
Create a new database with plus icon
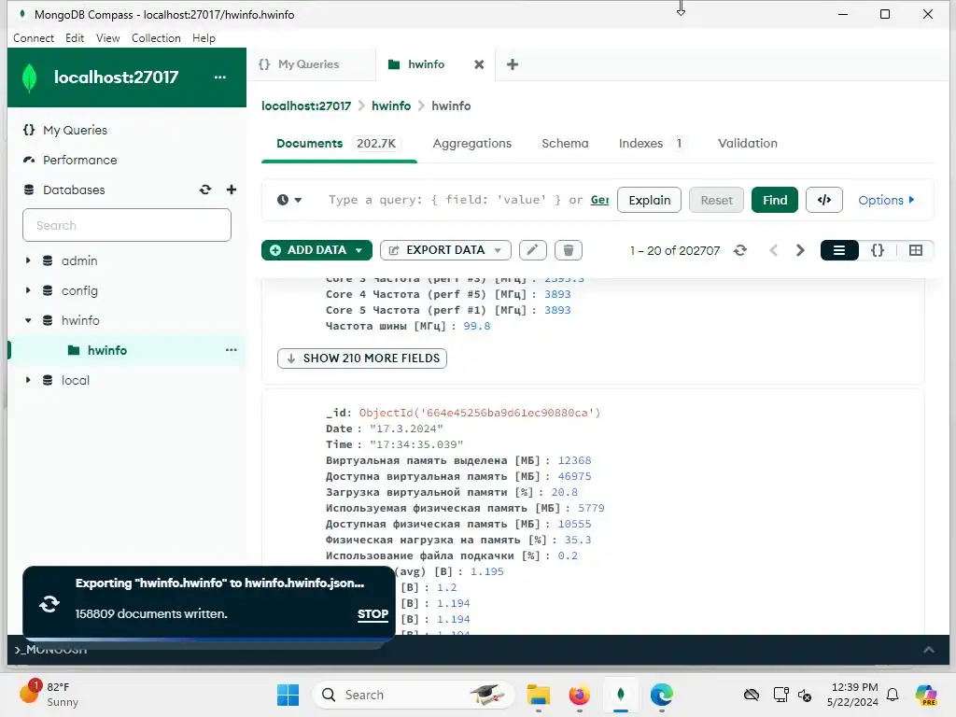[x=232, y=190]
